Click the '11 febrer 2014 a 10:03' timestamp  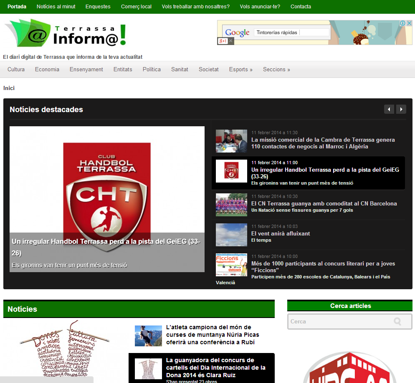tap(274, 226)
